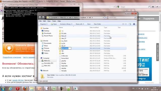Select Libraries in the navigation pane
Image resolution: width=161 pixels, height=91 pixels.
(46, 41)
